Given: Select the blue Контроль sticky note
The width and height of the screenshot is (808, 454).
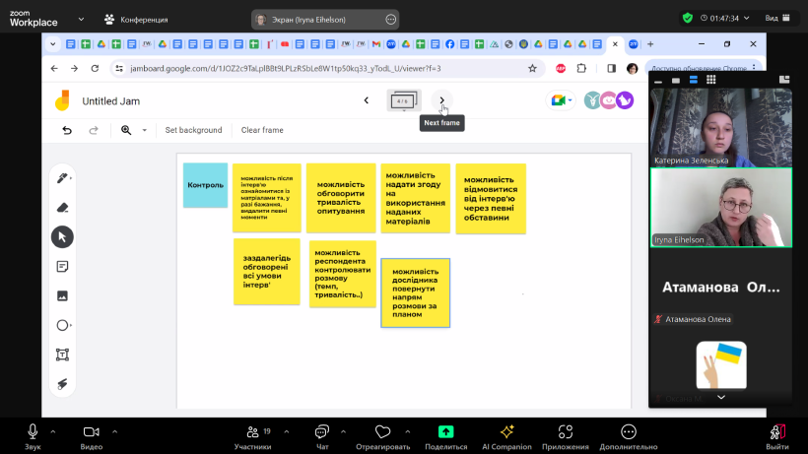Looking at the screenshot, I should coord(205,185).
